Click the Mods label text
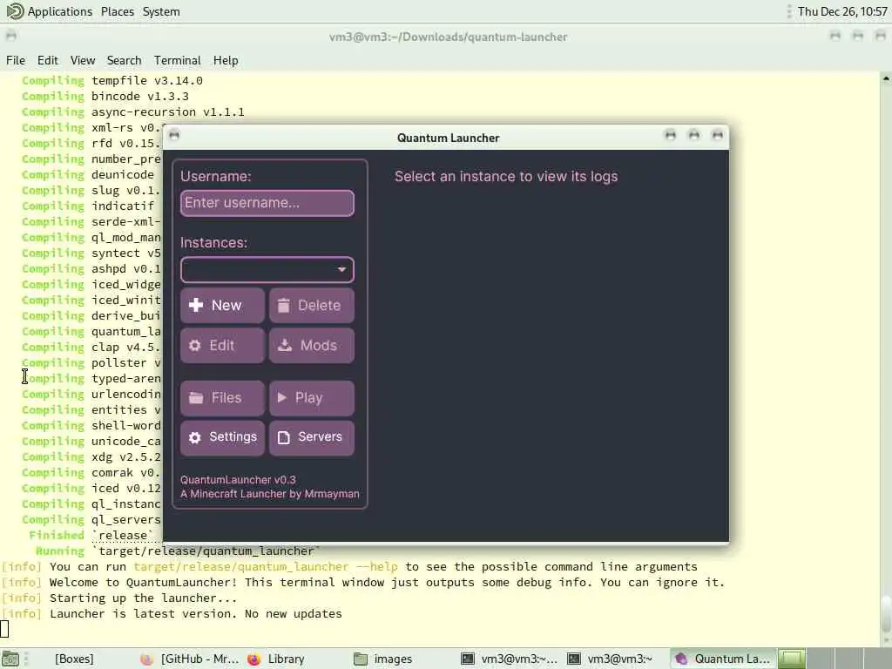The image size is (892, 669). coord(319,345)
